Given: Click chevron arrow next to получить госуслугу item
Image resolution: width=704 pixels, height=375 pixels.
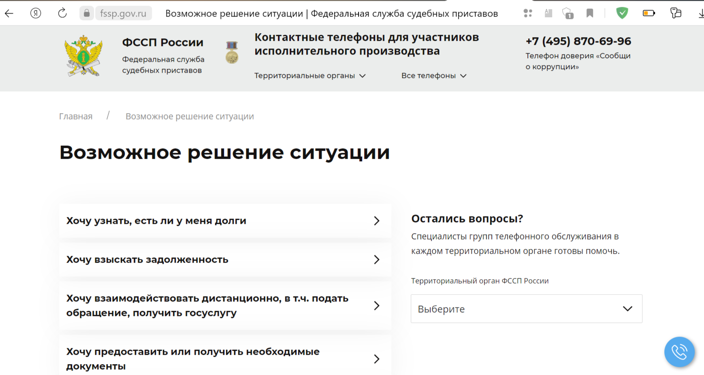Looking at the screenshot, I should click(x=377, y=305).
